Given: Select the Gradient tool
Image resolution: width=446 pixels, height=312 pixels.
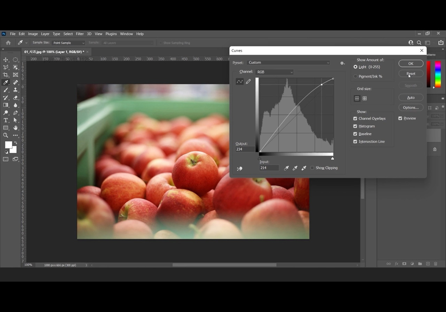Looking at the screenshot, I should 6,105.
